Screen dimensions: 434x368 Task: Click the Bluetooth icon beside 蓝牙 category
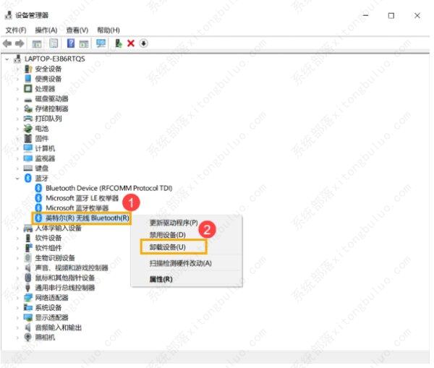pyautogui.click(x=28, y=178)
